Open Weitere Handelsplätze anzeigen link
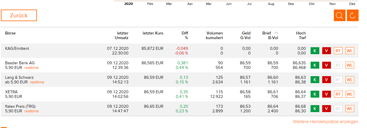 click(x=325, y=122)
